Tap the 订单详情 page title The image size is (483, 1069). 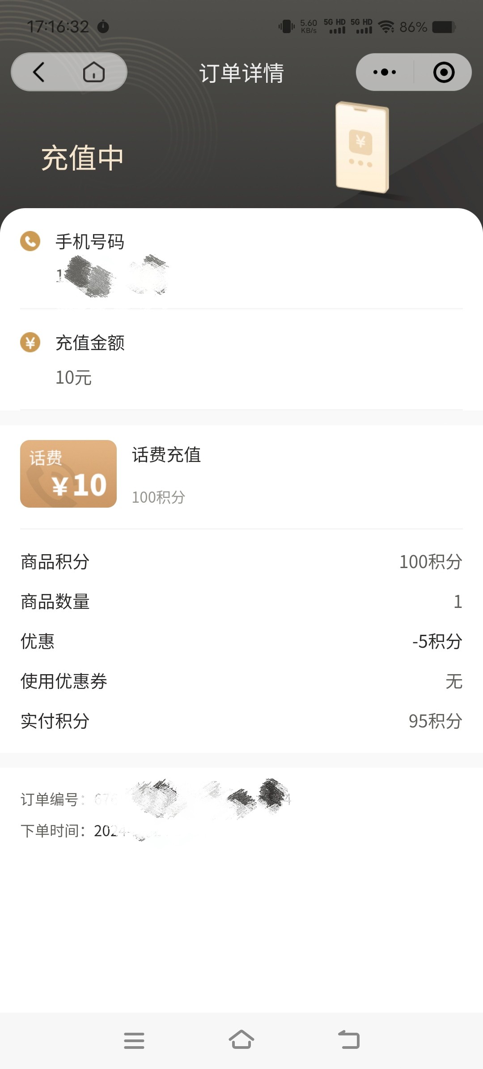[241, 73]
